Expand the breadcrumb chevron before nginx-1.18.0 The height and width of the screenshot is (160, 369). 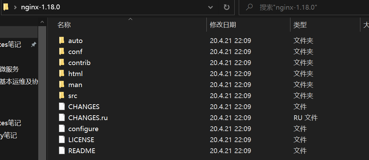[x=16, y=7]
